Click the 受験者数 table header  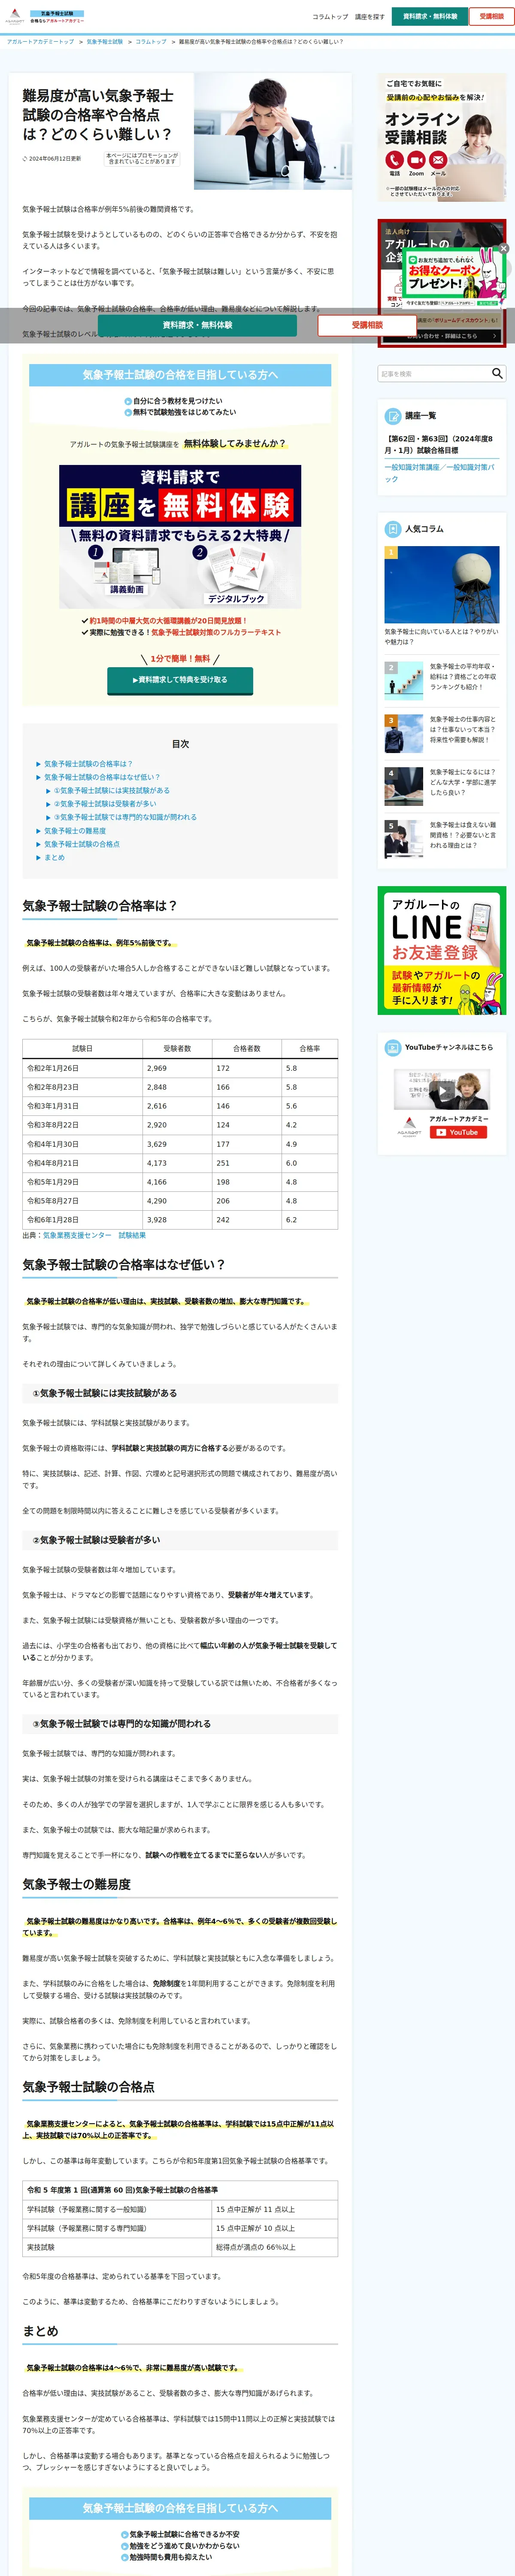point(177,1049)
